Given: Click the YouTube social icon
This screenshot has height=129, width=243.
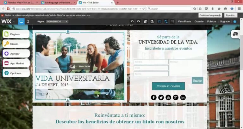Looking at the screenshot, I should pos(168,97).
